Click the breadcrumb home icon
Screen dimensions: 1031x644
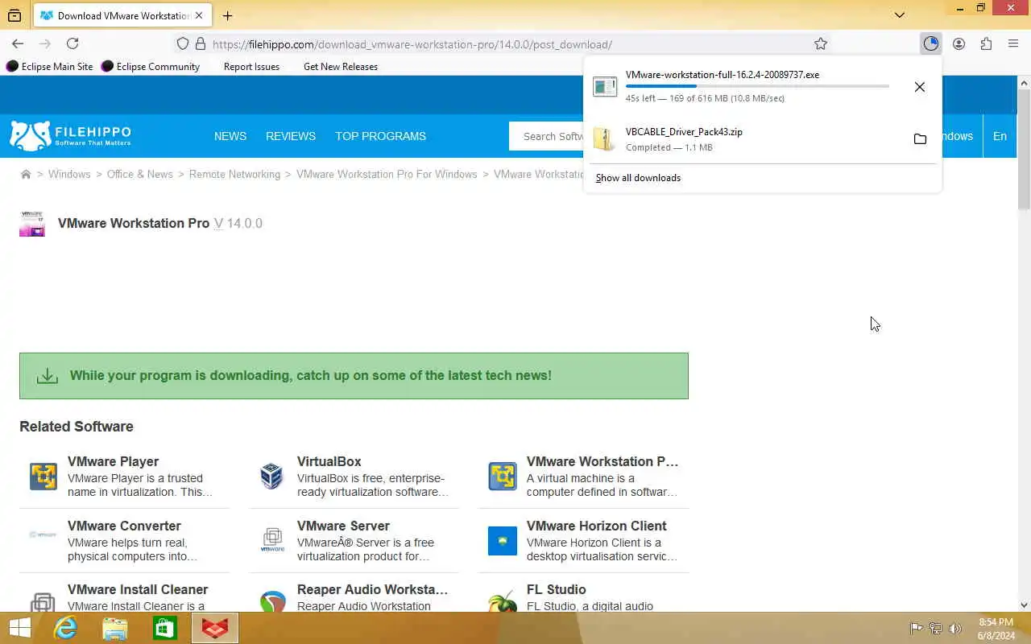(x=26, y=174)
